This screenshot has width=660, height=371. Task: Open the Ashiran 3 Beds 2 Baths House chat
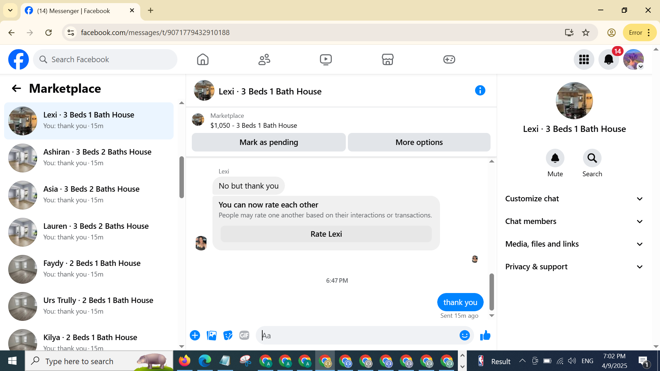tap(89, 158)
